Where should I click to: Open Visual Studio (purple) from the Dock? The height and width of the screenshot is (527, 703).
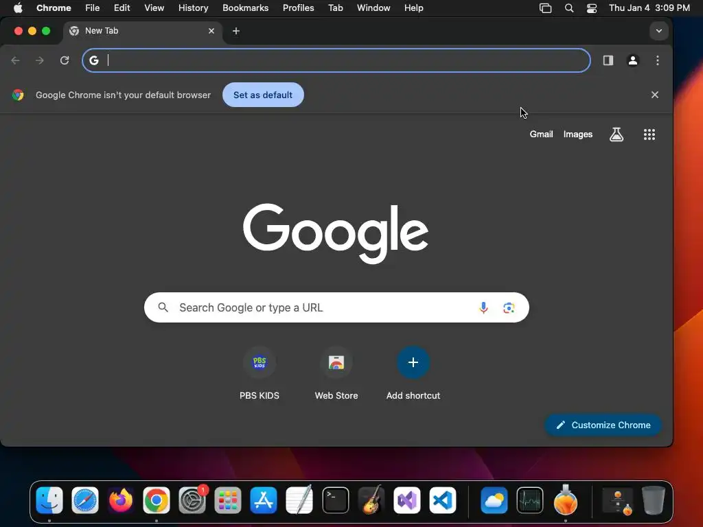click(406, 500)
